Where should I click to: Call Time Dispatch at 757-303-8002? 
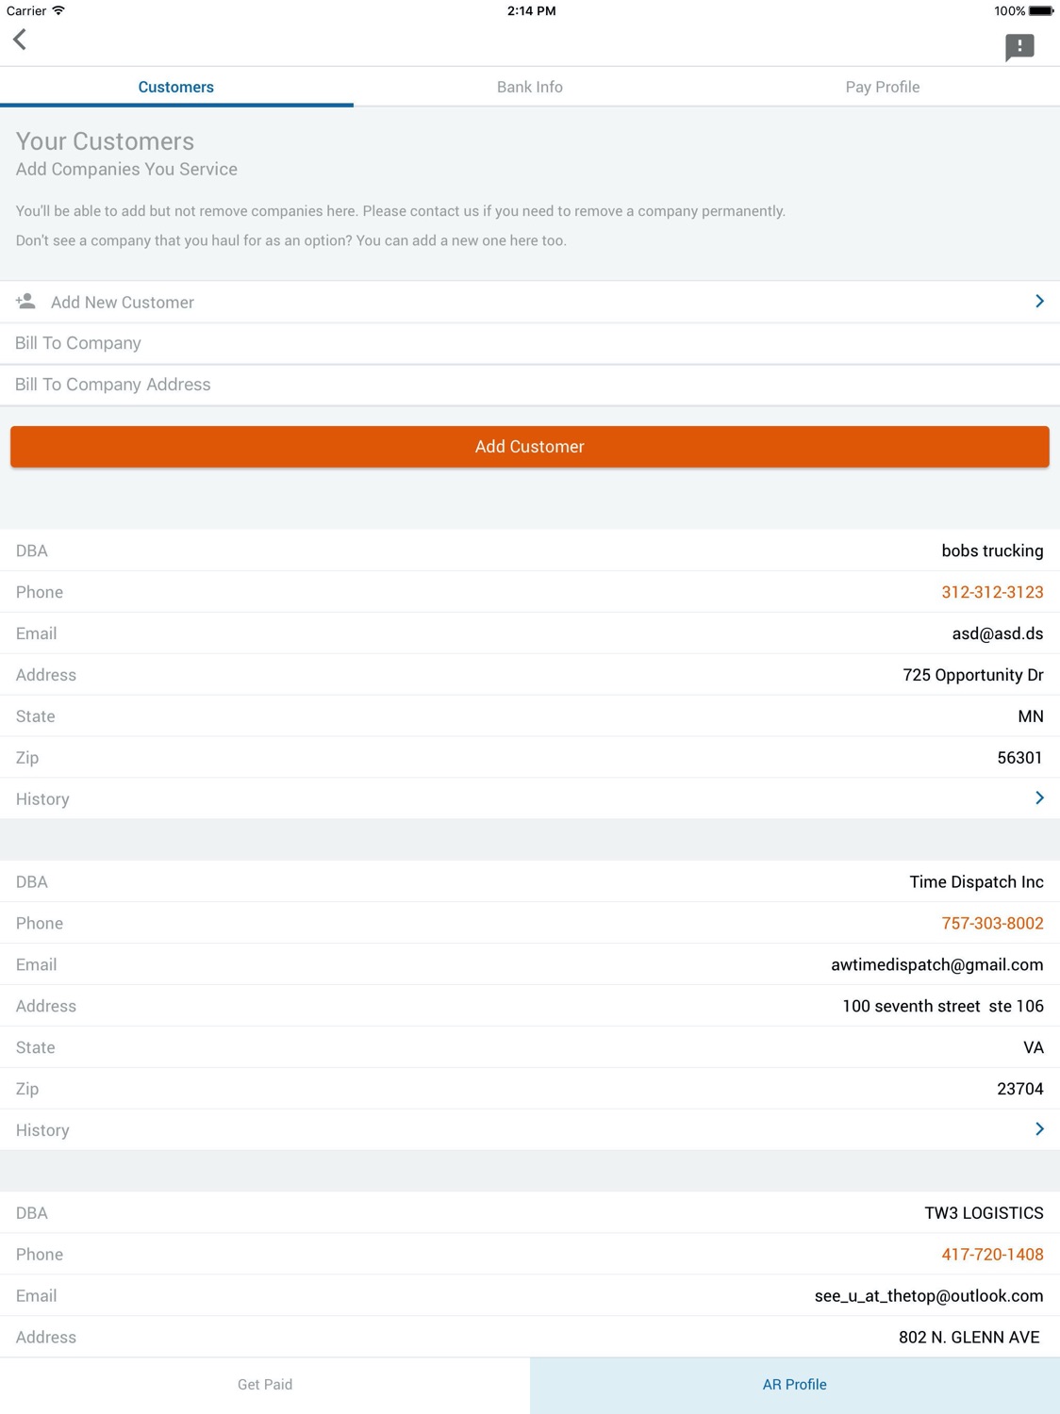pyautogui.click(x=992, y=923)
